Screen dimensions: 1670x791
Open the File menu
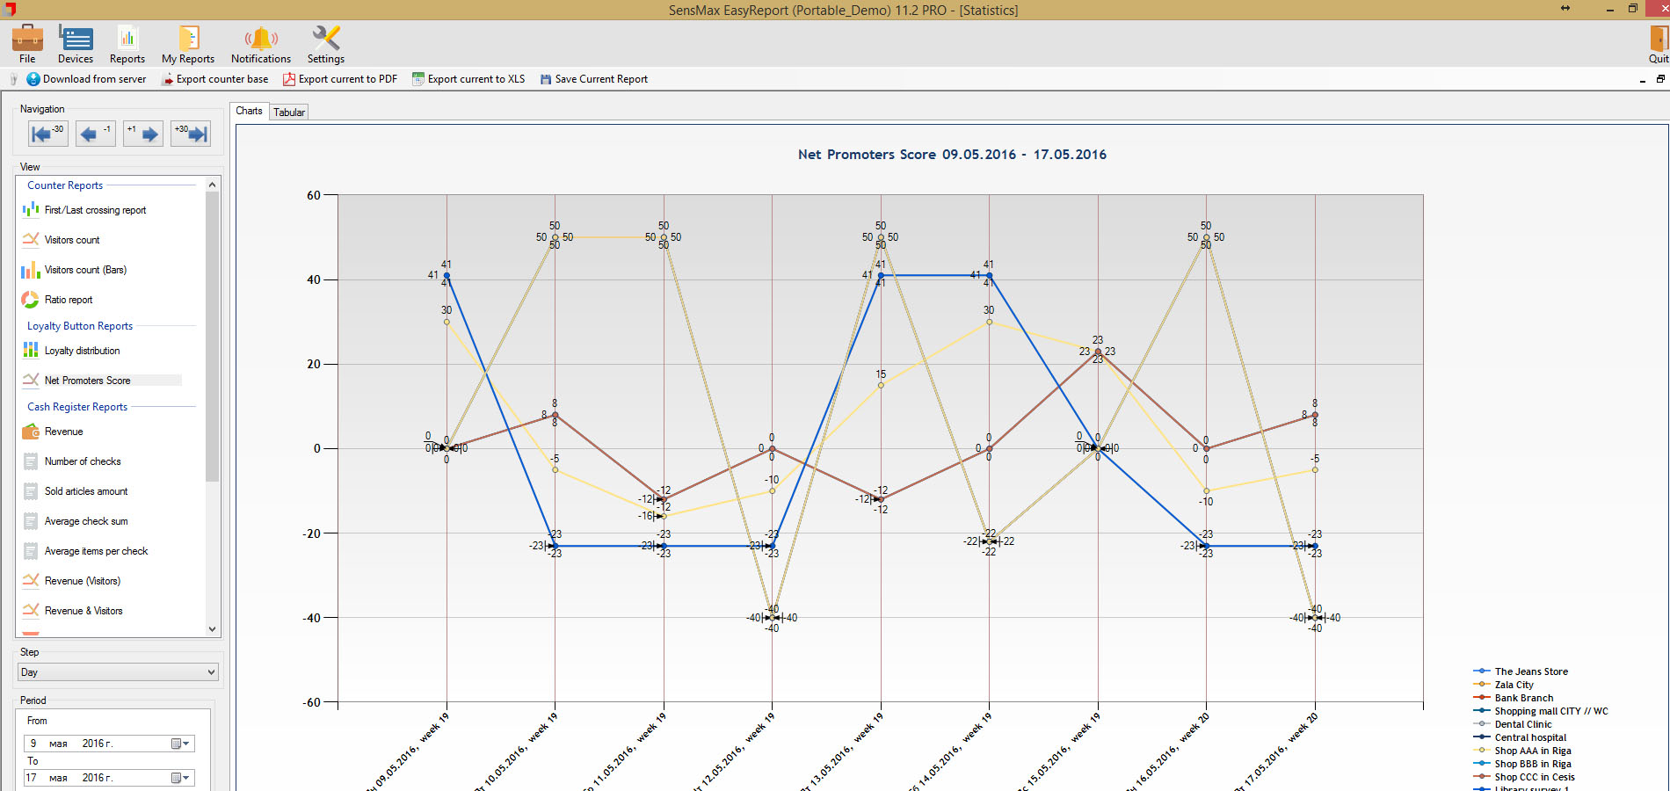[x=27, y=44]
